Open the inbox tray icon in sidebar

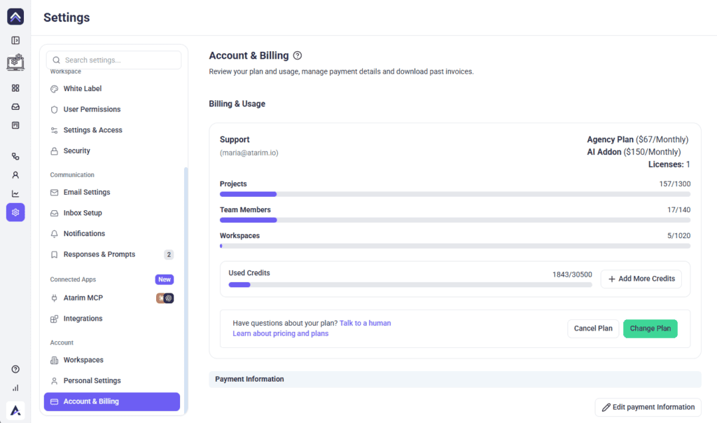click(15, 106)
